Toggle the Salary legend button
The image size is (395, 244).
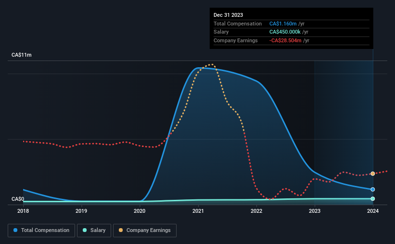(94, 231)
